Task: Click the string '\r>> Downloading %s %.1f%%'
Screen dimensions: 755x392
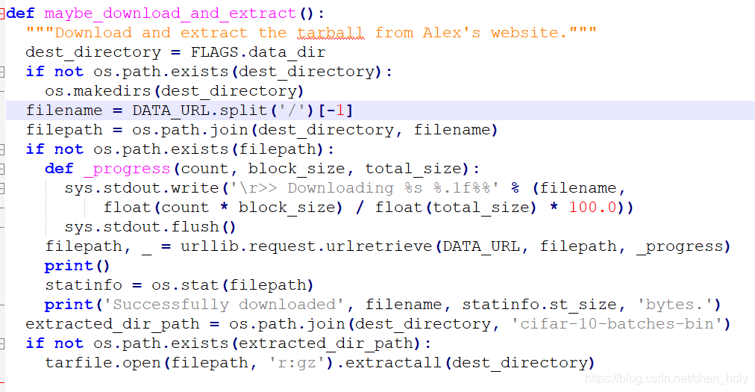Action: coord(365,188)
